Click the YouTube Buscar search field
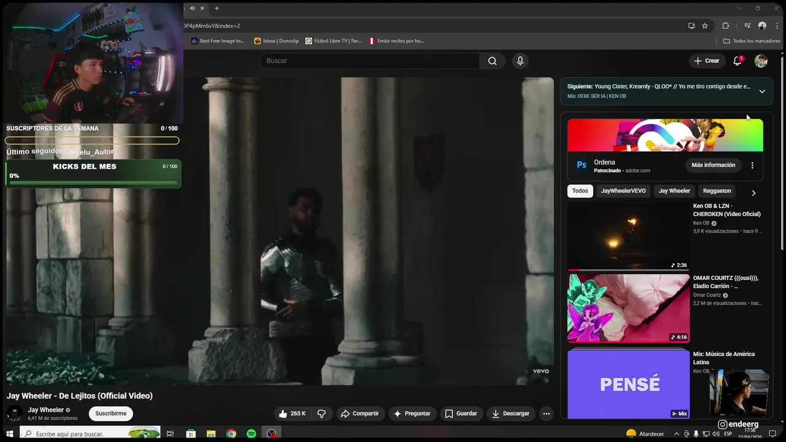Screen dimensions: 786x442 (370, 61)
